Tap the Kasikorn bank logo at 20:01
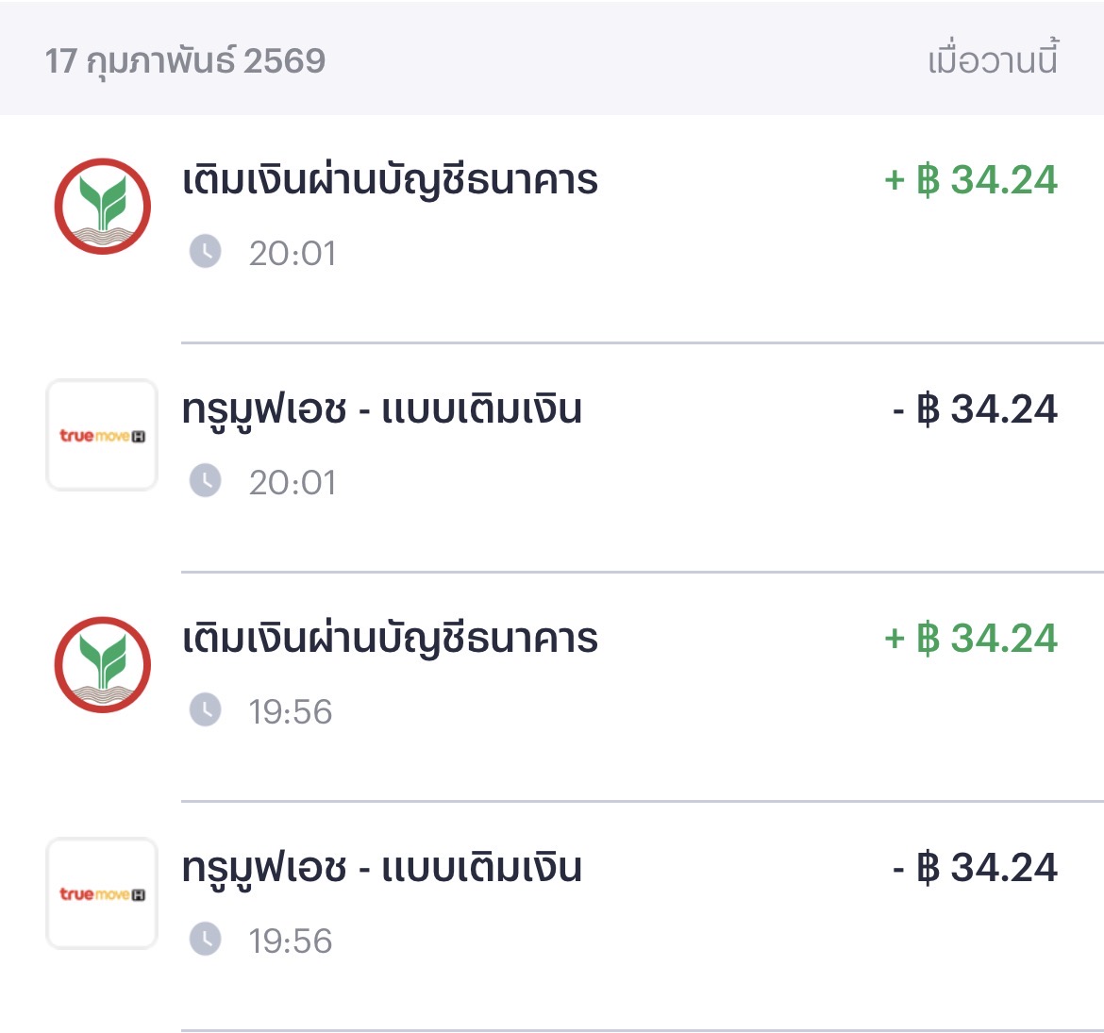This screenshot has width=1104, height=1033. coord(102,207)
